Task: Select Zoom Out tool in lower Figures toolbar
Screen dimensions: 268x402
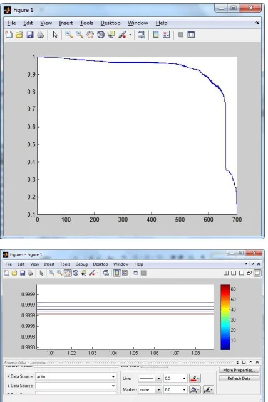Action: point(59,273)
